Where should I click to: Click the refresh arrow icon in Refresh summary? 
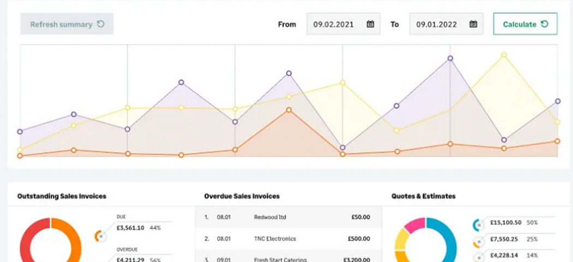100,24
